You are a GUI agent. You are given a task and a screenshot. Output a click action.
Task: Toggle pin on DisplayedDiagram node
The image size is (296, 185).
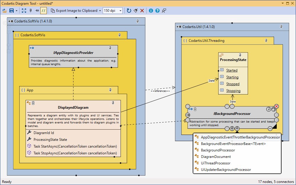[x=113, y=103]
